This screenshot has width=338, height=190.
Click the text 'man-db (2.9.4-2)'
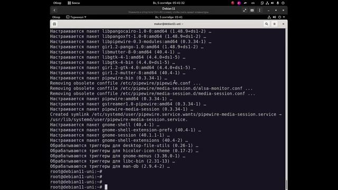[144, 166]
